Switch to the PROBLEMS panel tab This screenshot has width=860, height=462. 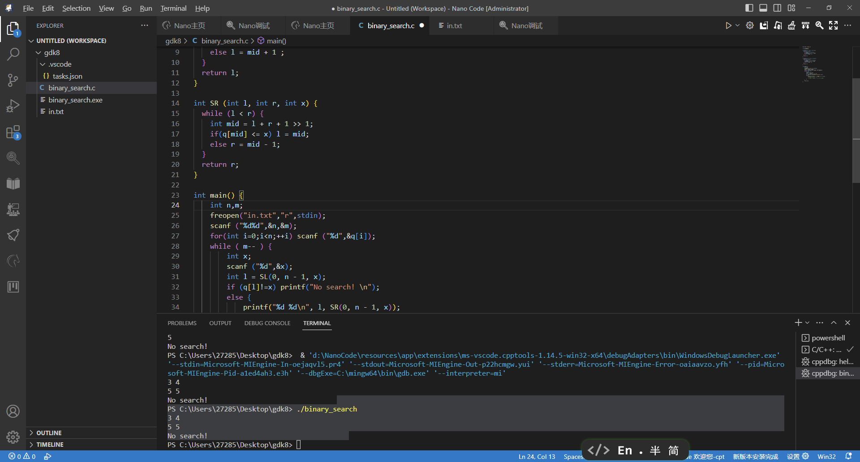[x=182, y=323]
